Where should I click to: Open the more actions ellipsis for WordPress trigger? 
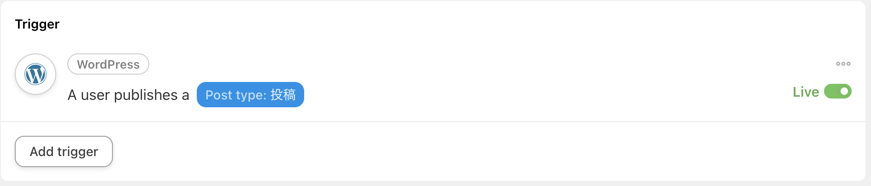click(x=843, y=64)
